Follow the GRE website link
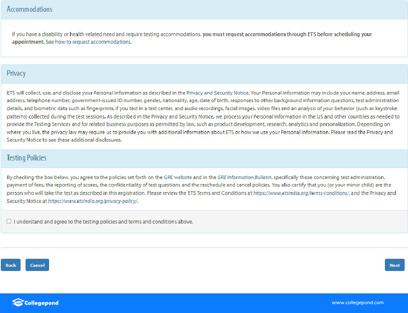408x313 pixels. point(174,178)
